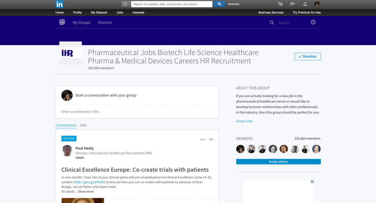
Task: Click the IHR group logo
Action: click(x=70, y=53)
